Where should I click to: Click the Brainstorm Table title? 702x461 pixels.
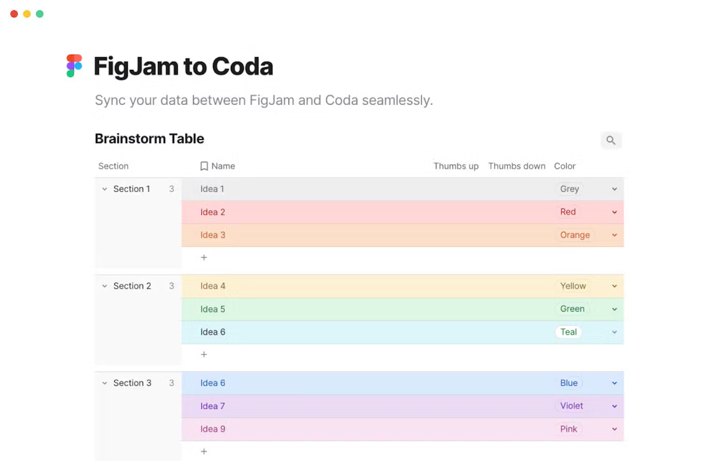click(x=149, y=139)
